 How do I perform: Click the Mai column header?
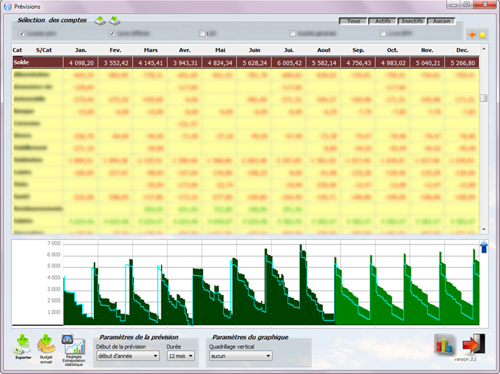tap(220, 50)
